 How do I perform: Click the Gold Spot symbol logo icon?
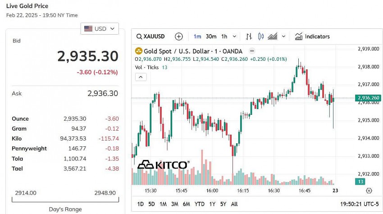point(139,51)
